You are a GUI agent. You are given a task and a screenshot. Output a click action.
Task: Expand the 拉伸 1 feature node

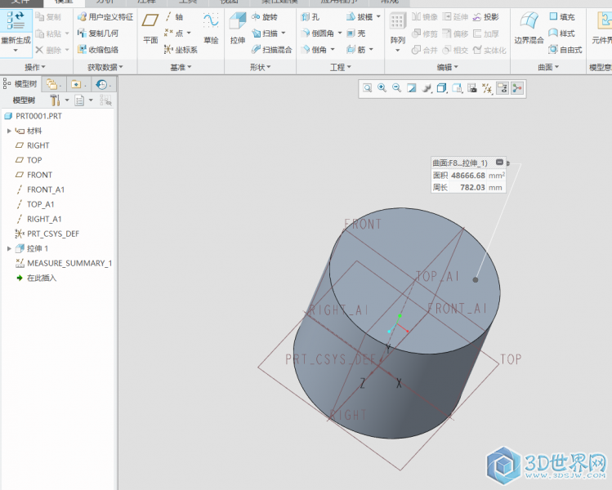click(x=9, y=248)
